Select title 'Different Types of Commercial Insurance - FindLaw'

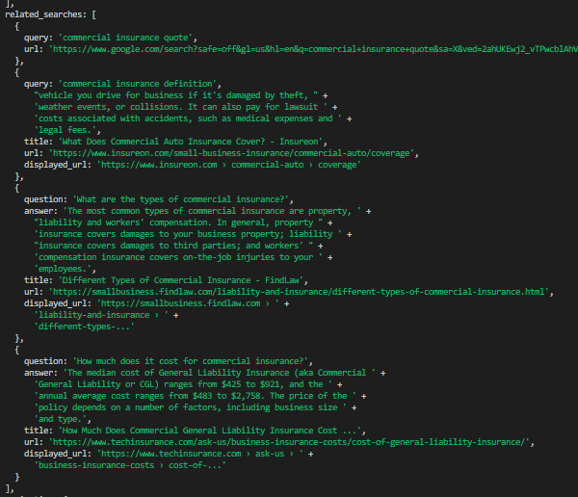coord(181,280)
